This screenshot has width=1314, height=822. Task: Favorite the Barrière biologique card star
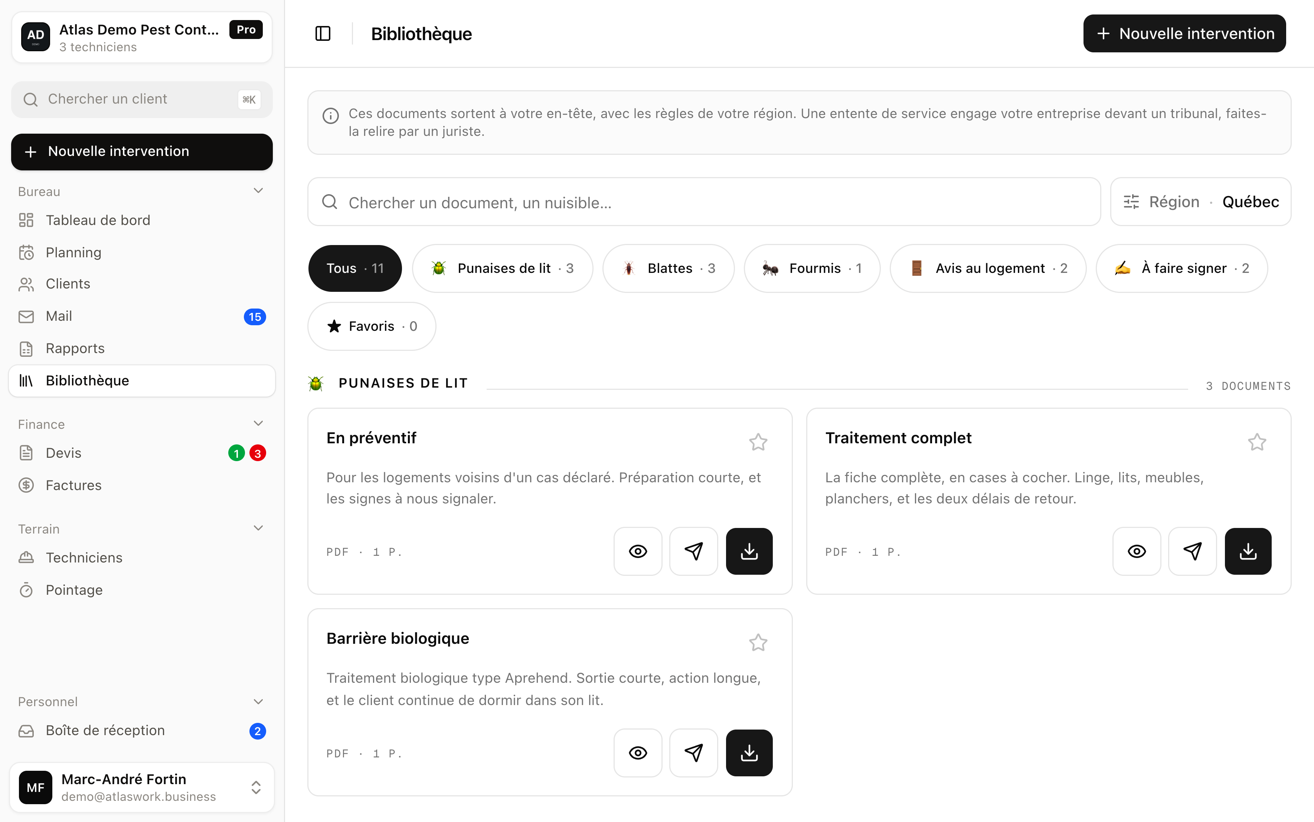tap(758, 643)
